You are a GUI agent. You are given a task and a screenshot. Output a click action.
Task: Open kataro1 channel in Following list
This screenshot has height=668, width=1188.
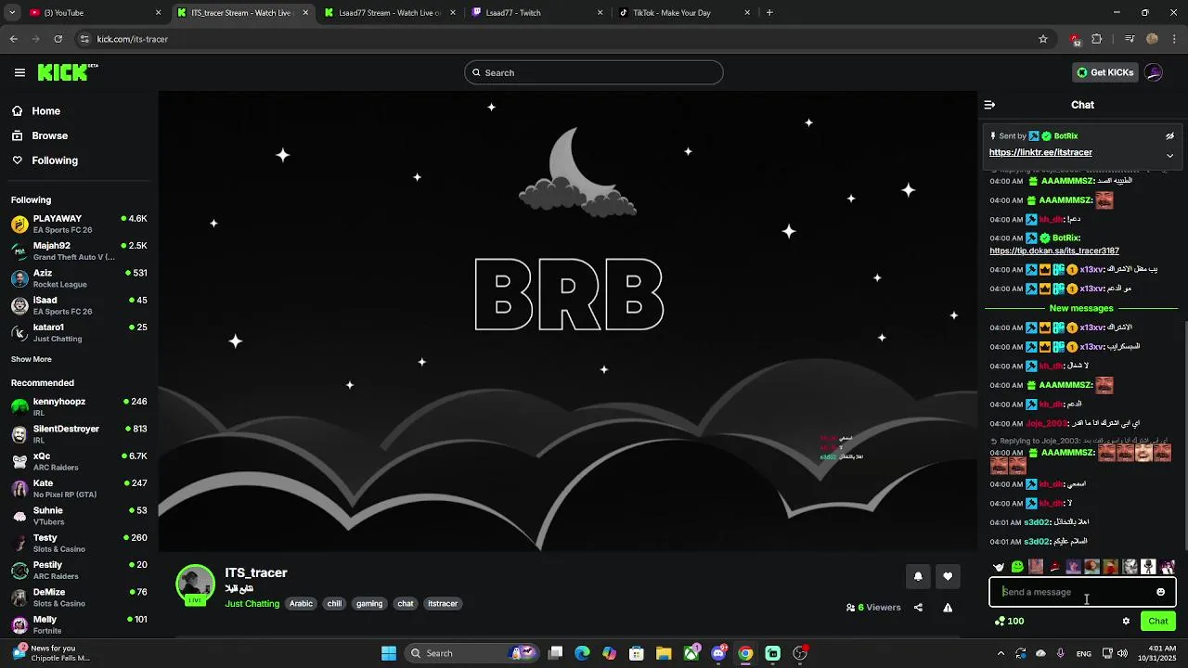tap(79, 332)
